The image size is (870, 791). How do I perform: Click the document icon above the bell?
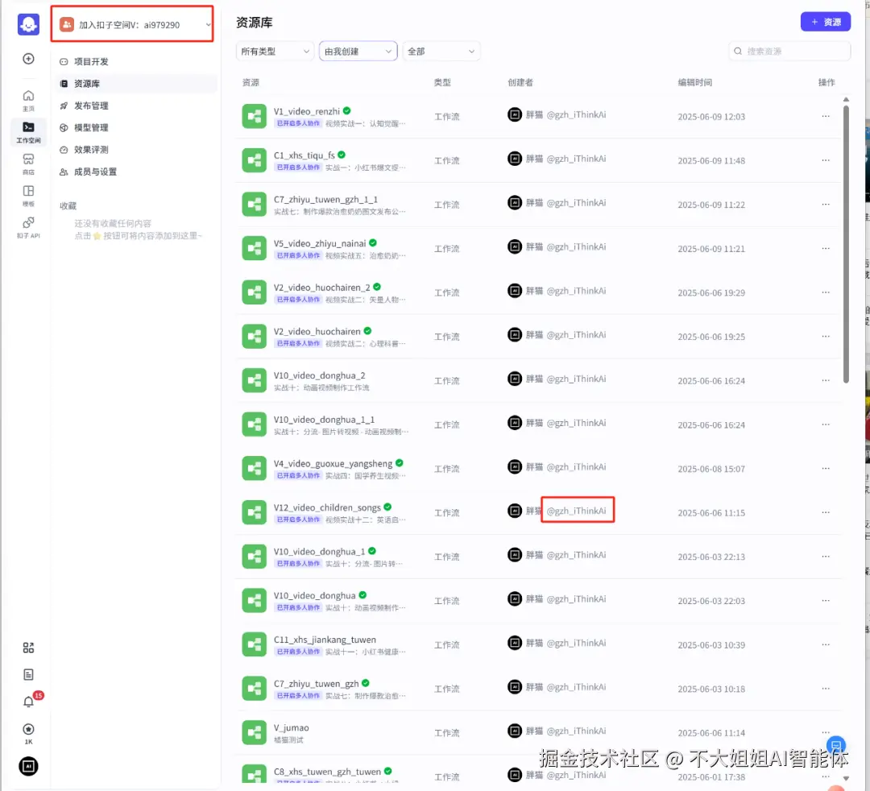28,674
